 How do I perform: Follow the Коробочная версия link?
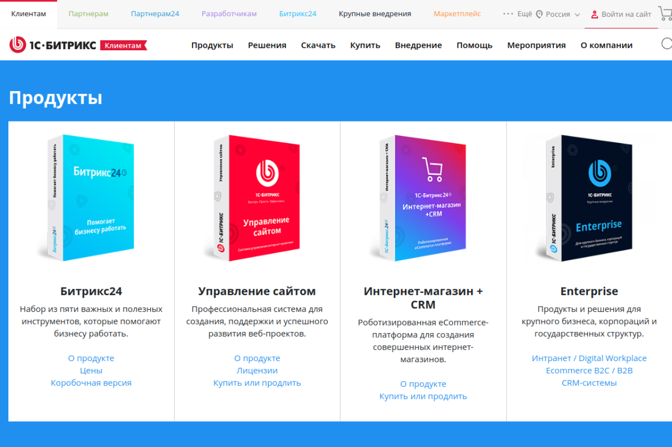(x=91, y=383)
